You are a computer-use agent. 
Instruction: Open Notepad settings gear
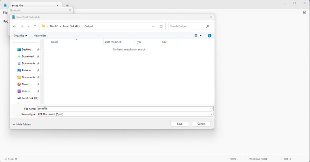(x=305, y=12)
